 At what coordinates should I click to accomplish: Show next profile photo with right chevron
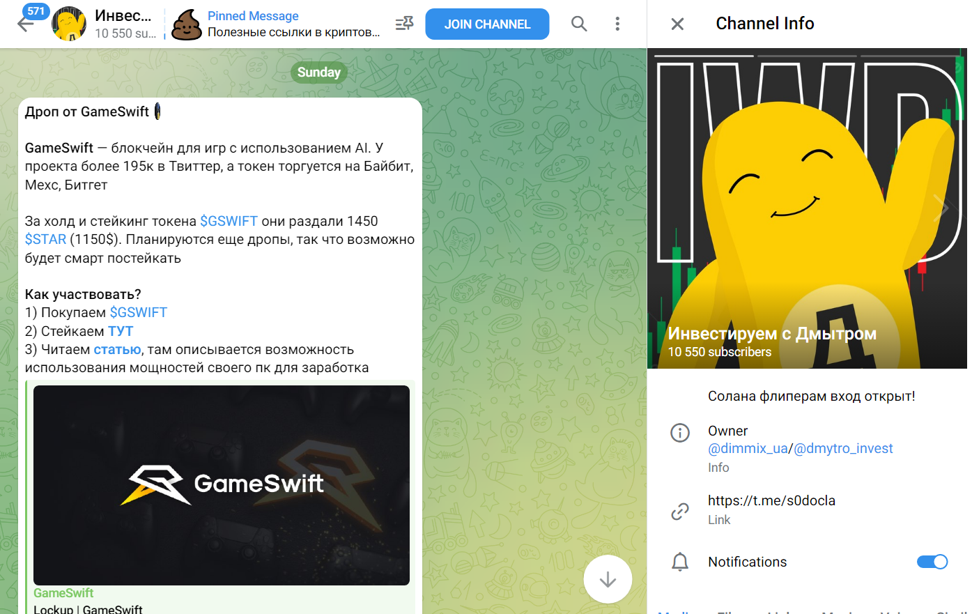[942, 208]
